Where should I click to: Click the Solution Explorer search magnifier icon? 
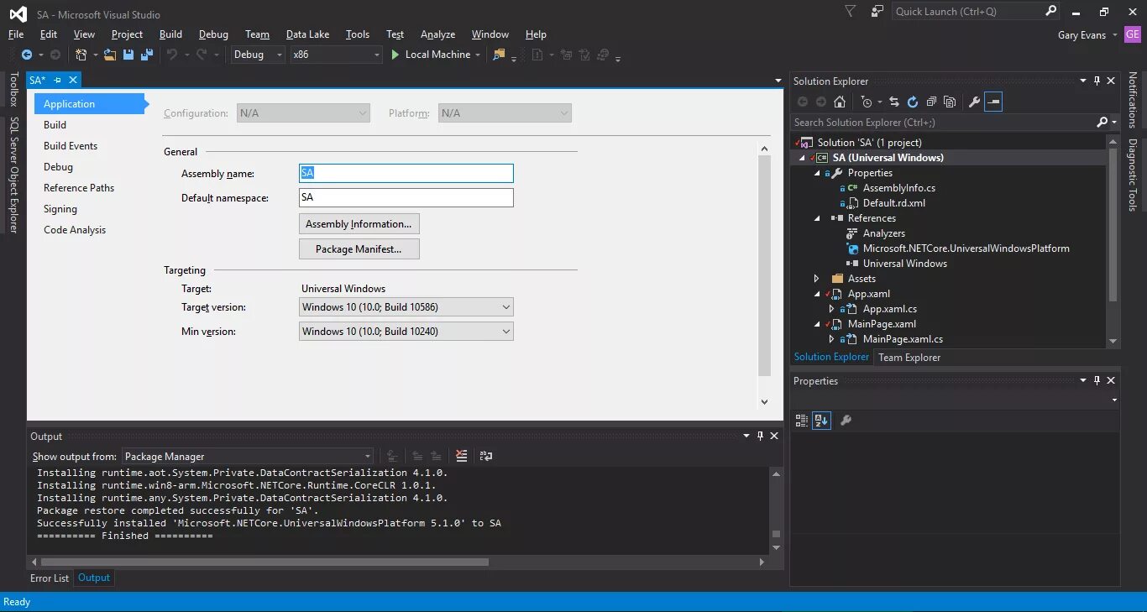click(1102, 123)
